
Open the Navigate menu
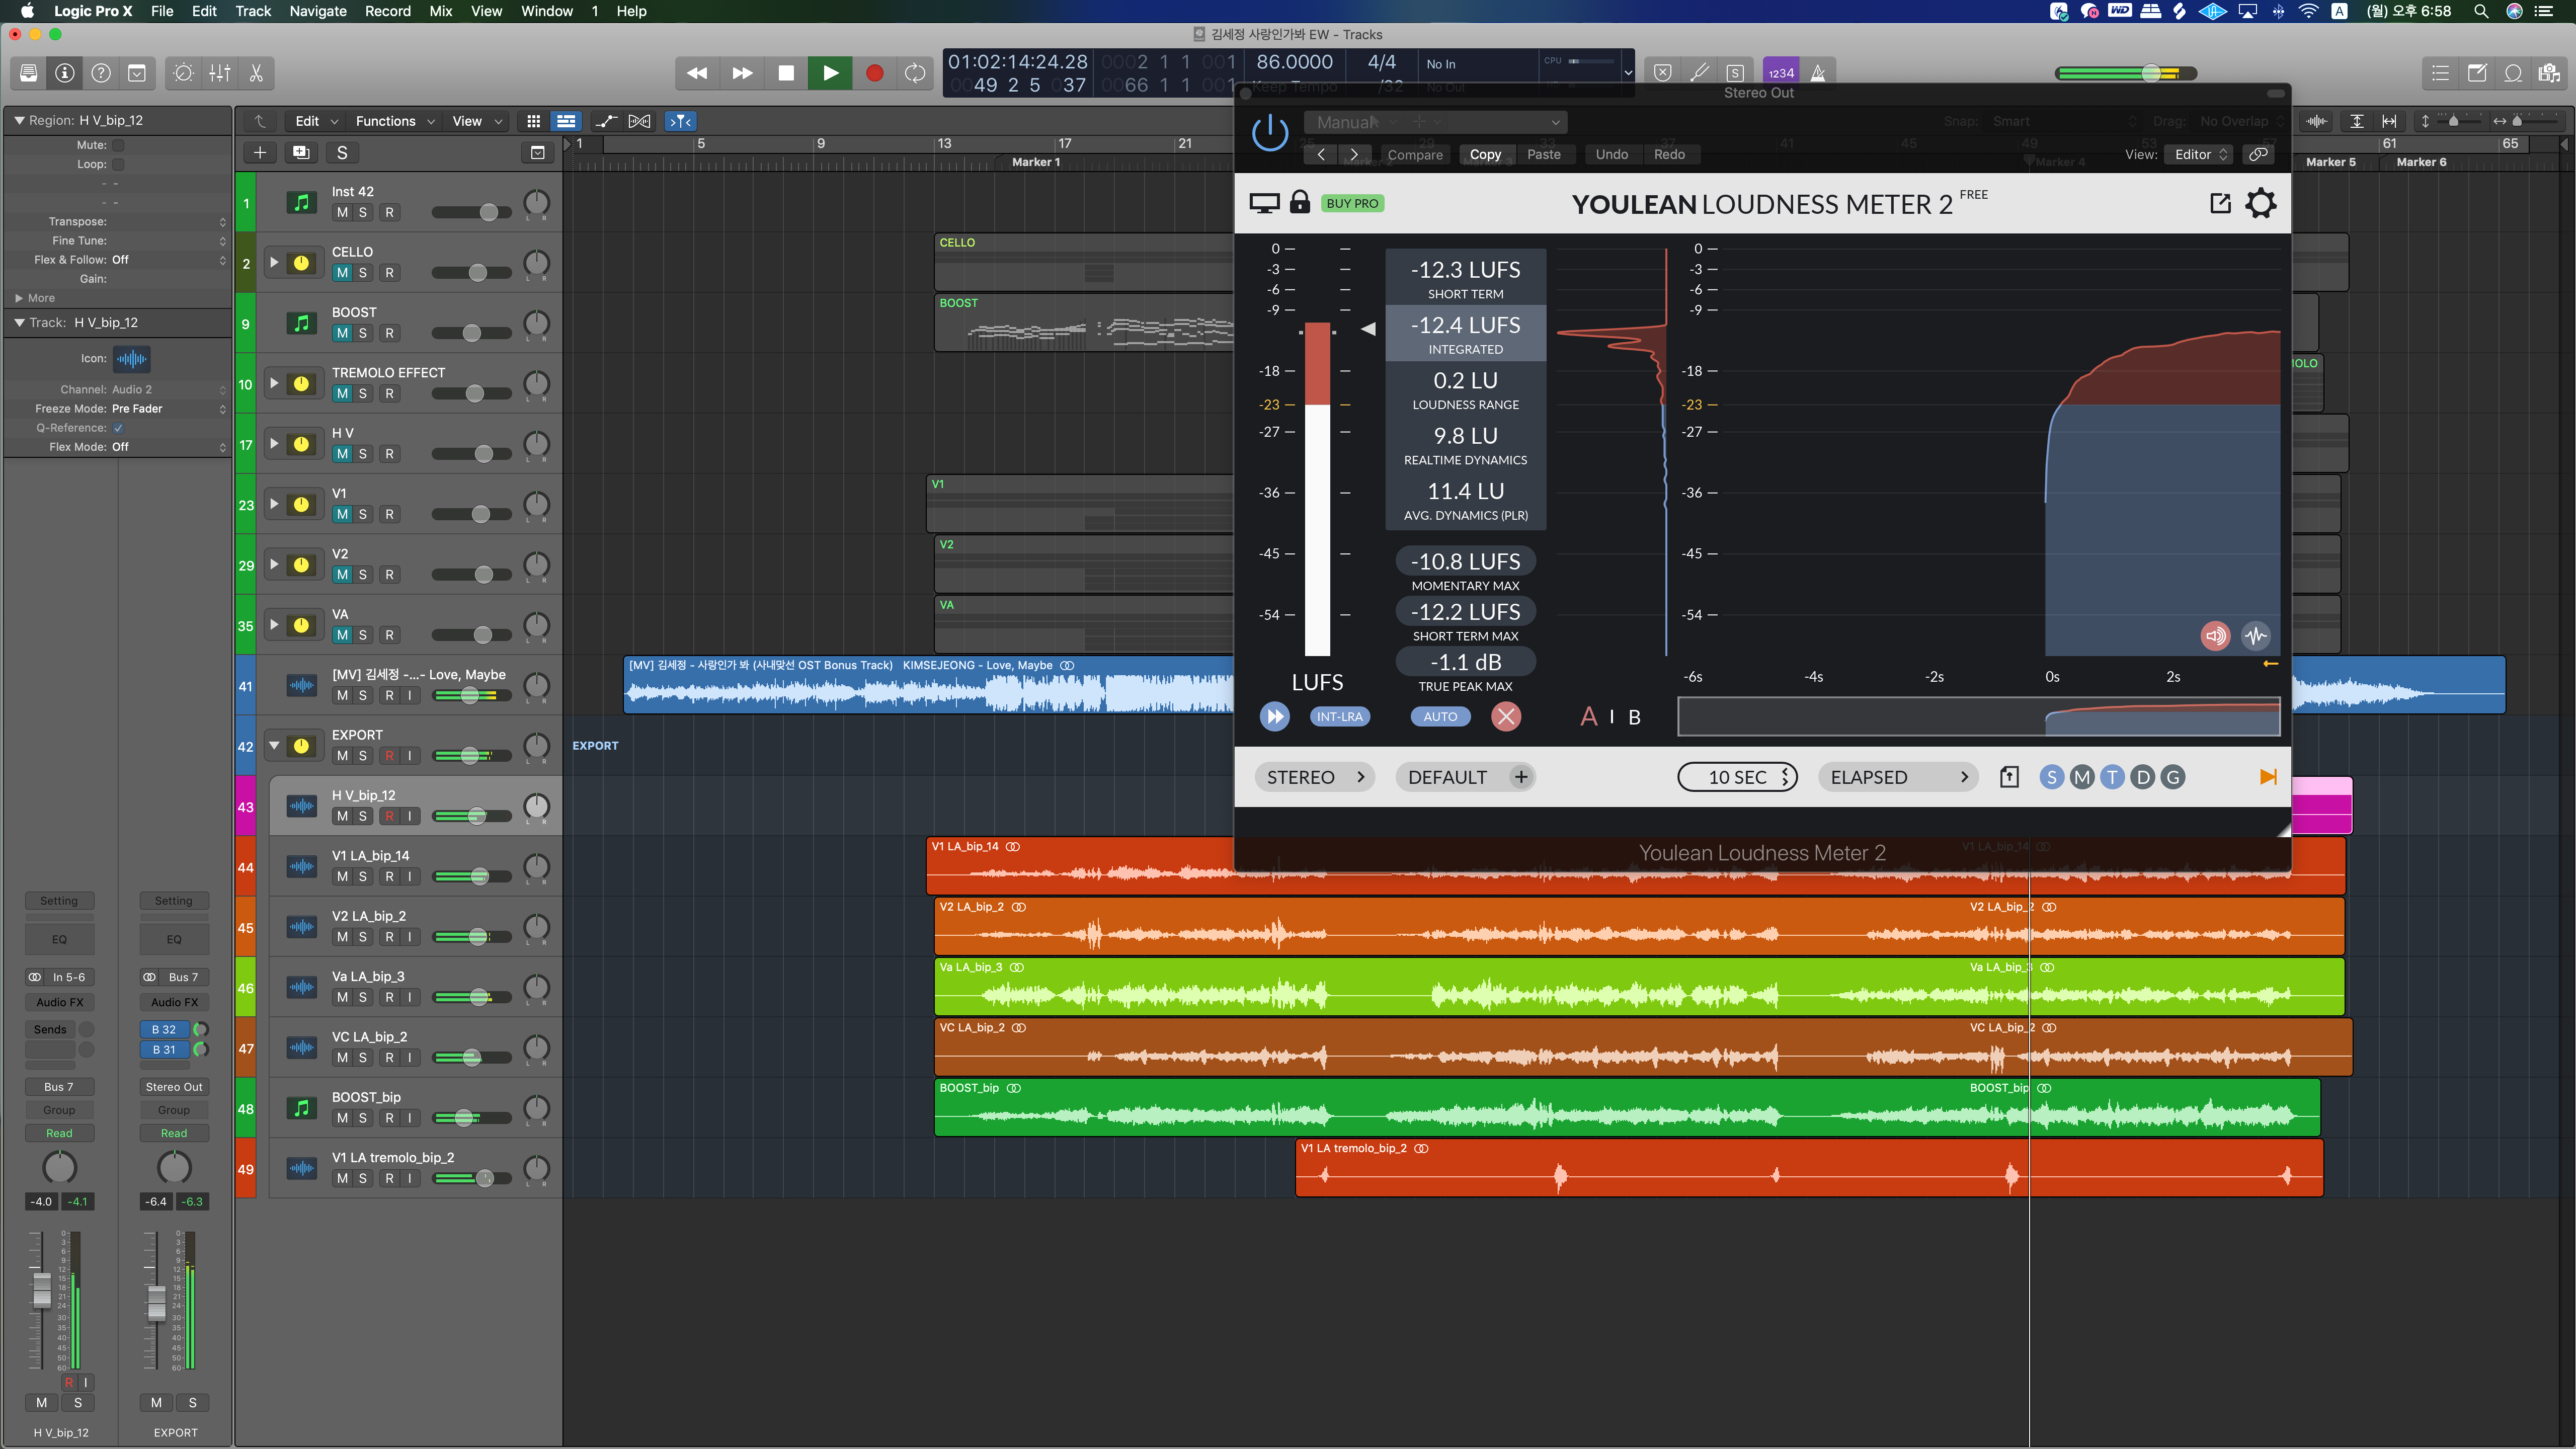click(317, 11)
